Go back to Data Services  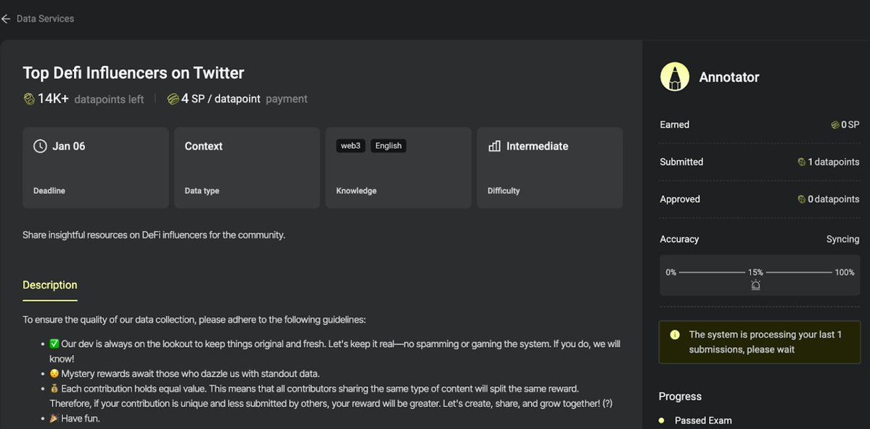click(x=45, y=19)
